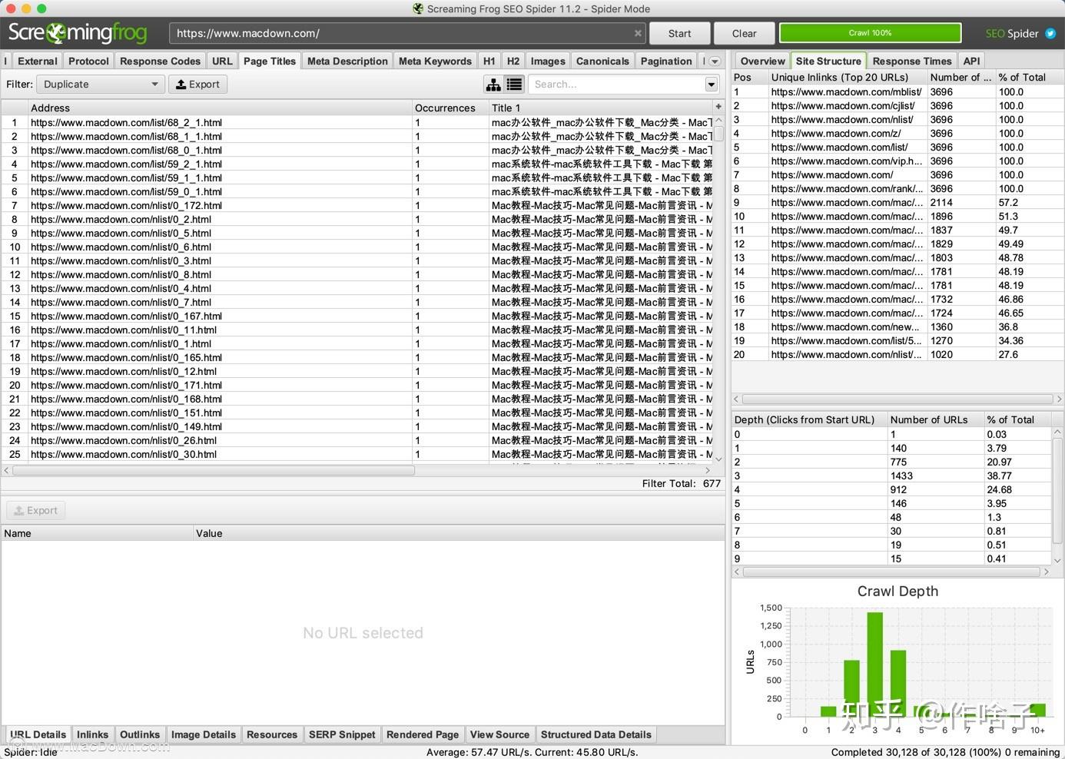This screenshot has width=1065, height=759.
Task: Open the View Source tab
Action: pyautogui.click(x=499, y=734)
